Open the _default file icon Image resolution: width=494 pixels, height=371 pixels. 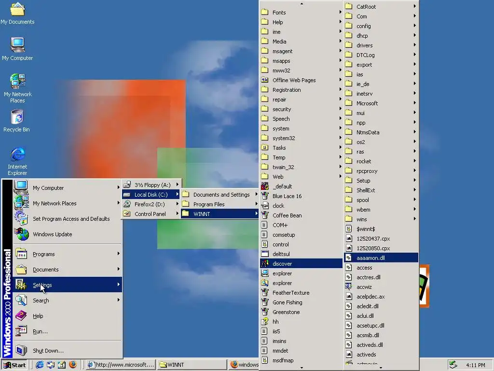coord(301,186)
